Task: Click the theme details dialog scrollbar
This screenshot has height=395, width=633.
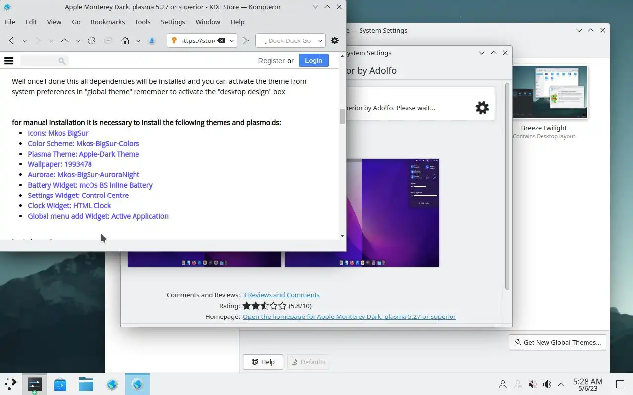Action: click(x=507, y=187)
